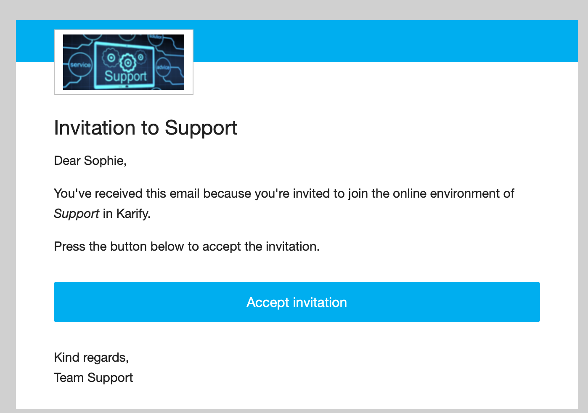Click the Team Support signature
588x413 pixels.
(93, 378)
